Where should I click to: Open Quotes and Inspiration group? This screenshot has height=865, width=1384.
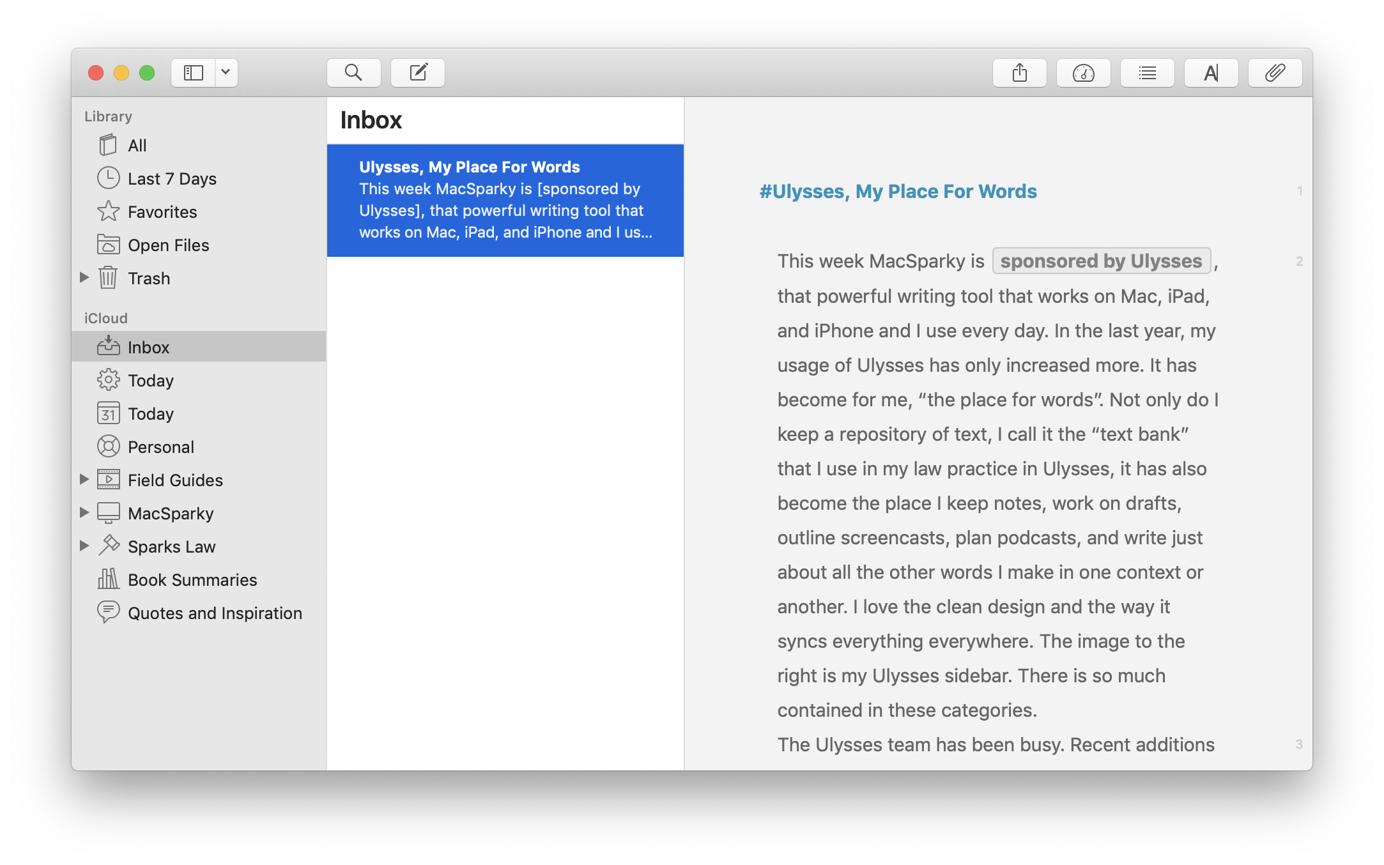coord(214,613)
